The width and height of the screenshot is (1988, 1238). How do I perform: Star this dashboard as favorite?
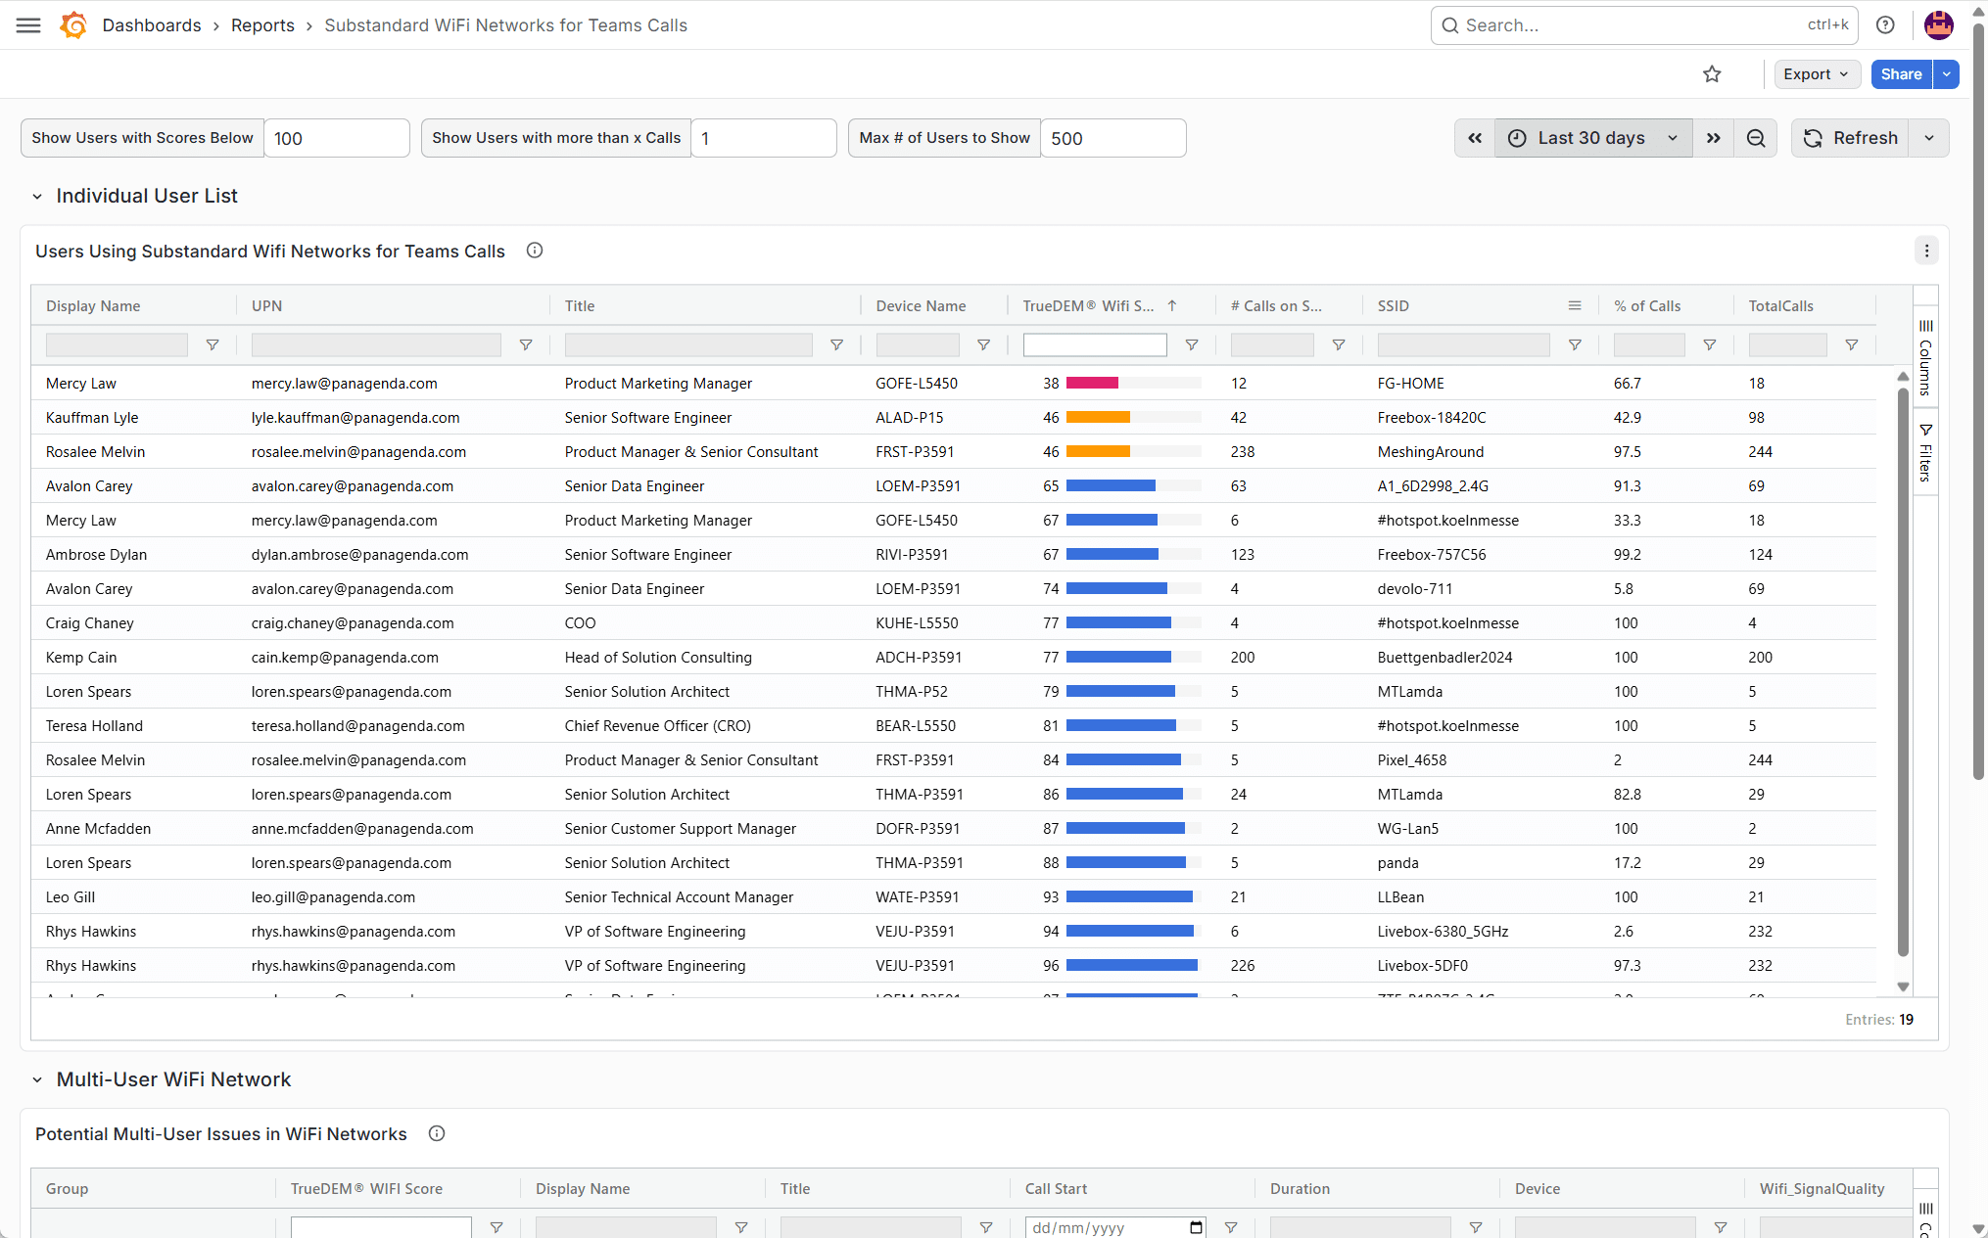point(1712,74)
